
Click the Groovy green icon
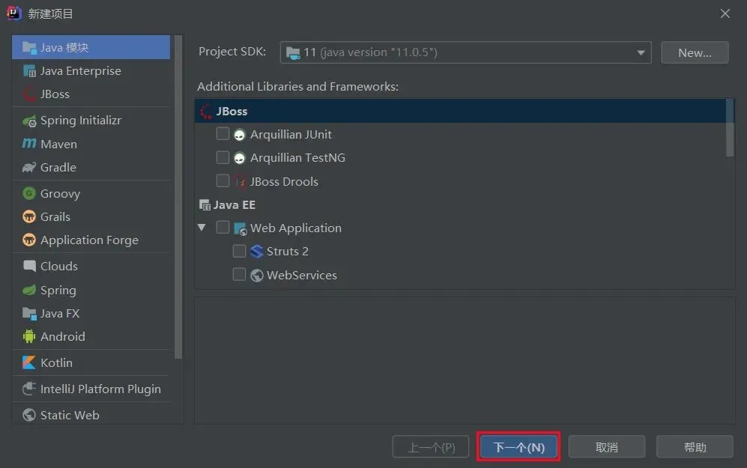tap(29, 193)
